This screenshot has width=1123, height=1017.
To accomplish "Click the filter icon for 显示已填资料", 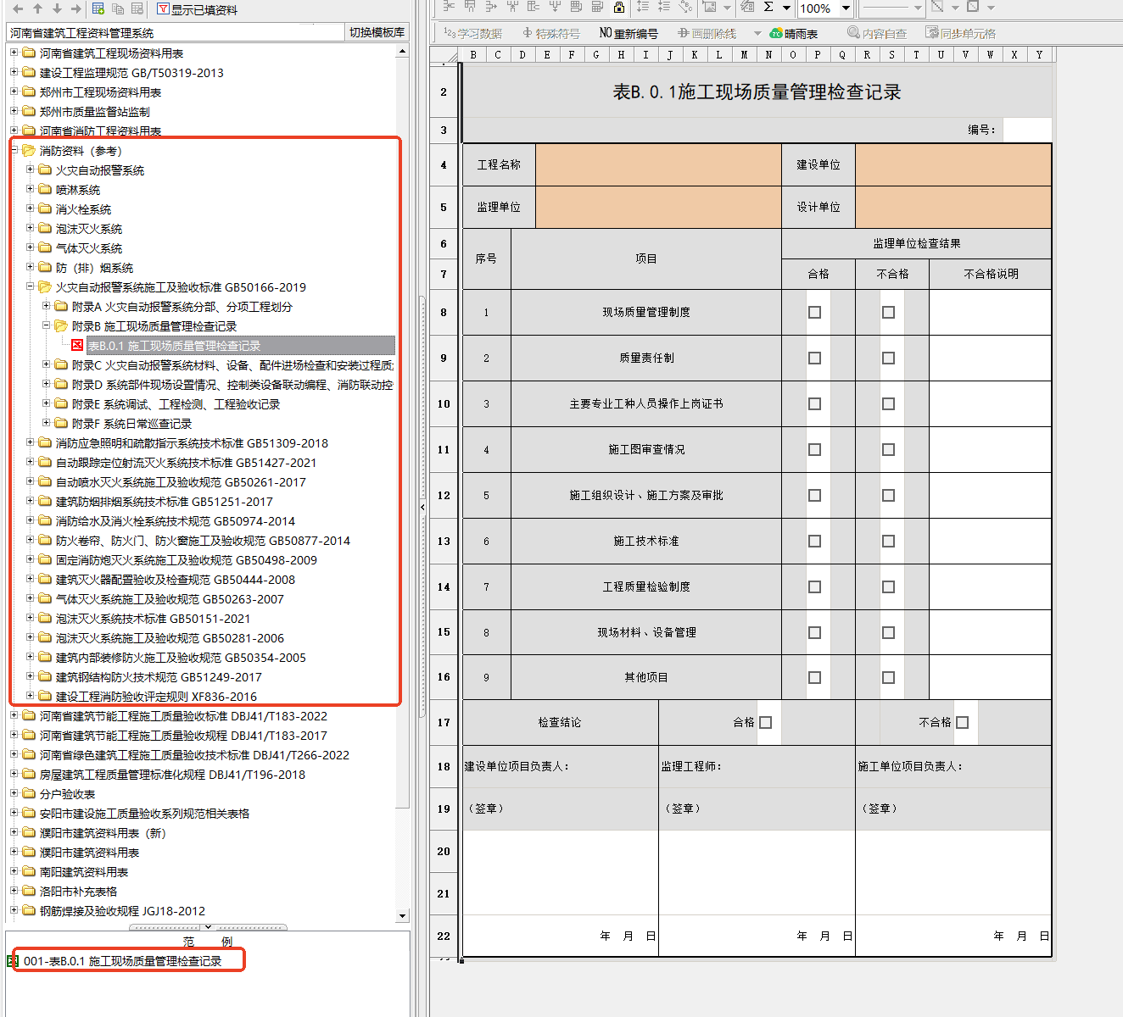I will tap(163, 9).
